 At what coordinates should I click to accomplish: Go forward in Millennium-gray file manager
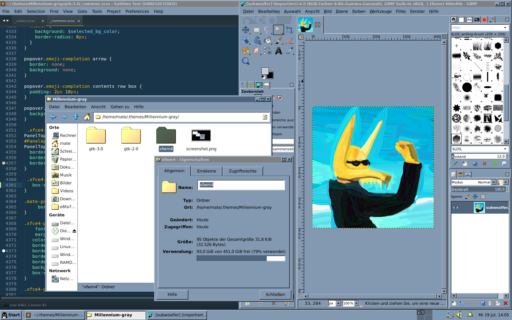(x=65, y=117)
